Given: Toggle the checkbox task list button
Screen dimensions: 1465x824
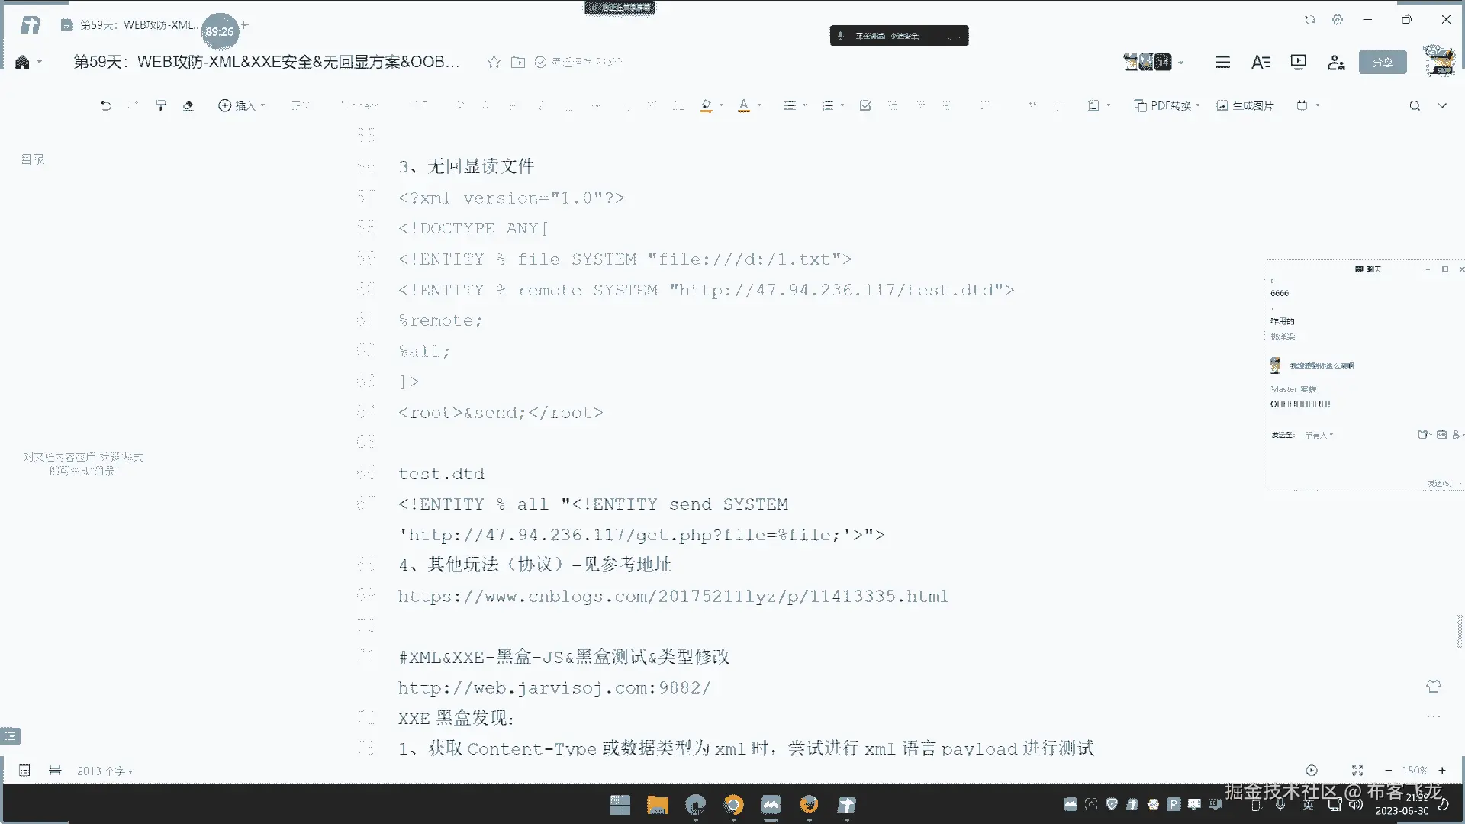Looking at the screenshot, I should pos(865,106).
